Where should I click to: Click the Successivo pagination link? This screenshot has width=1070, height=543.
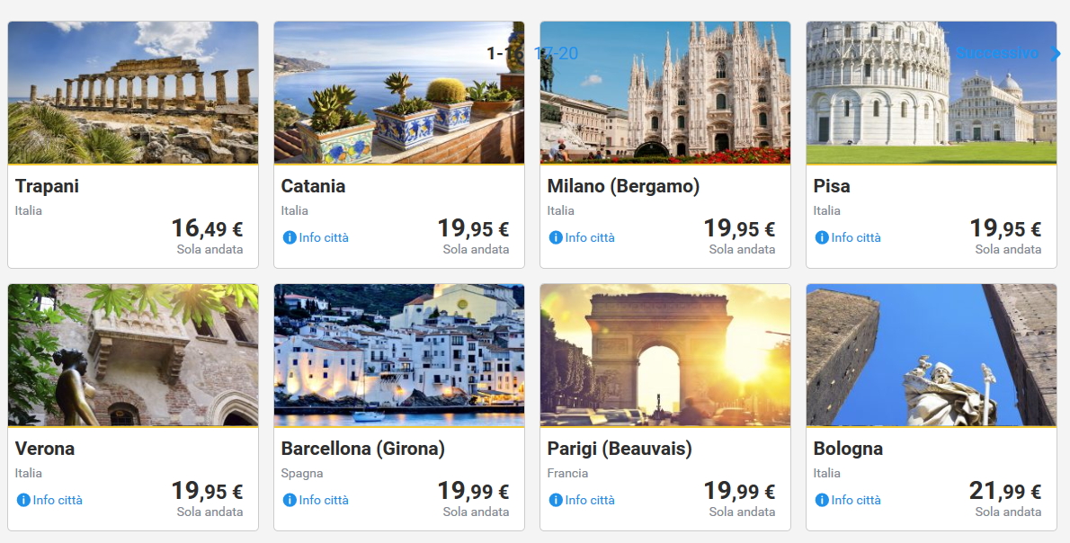[x=996, y=54]
